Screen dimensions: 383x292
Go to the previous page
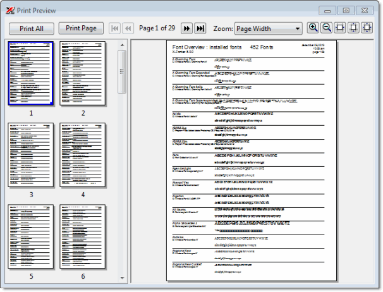(128, 28)
